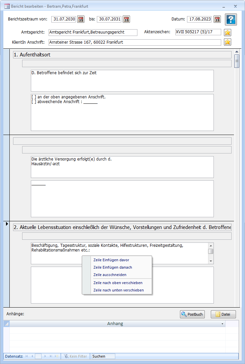
Task: Click star icon next to KlientIn Anschrift
Action: click(228, 42)
